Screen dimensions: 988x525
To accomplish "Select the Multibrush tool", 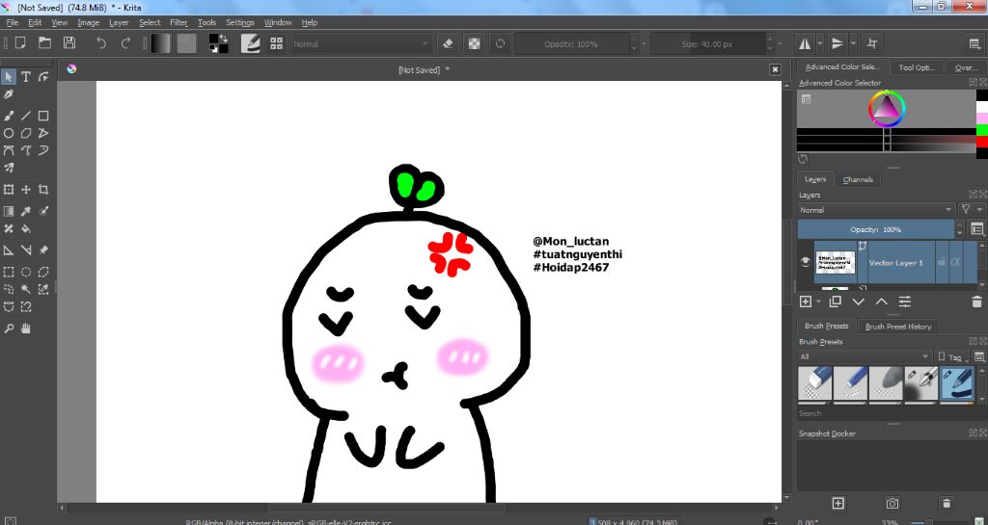I will click(9, 168).
